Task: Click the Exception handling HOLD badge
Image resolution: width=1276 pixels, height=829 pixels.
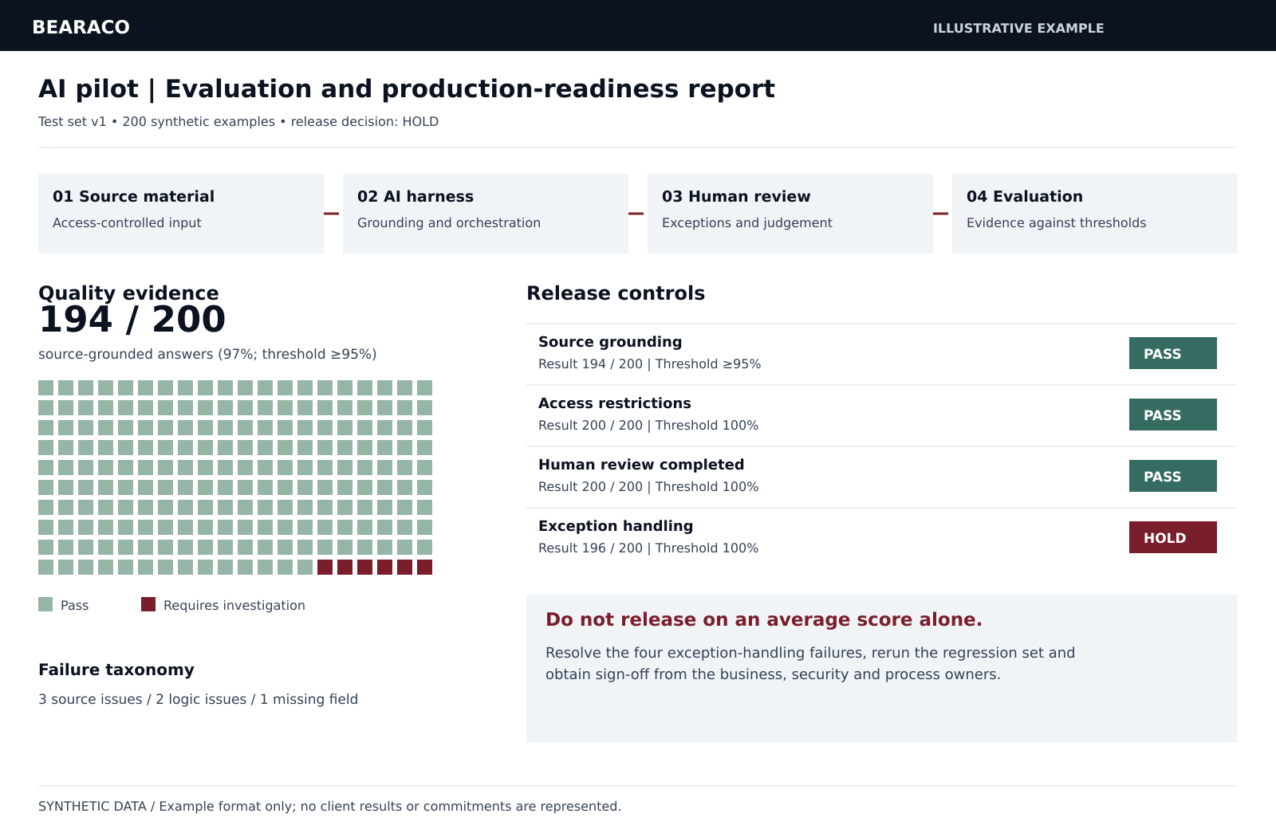Action: point(1173,537)
